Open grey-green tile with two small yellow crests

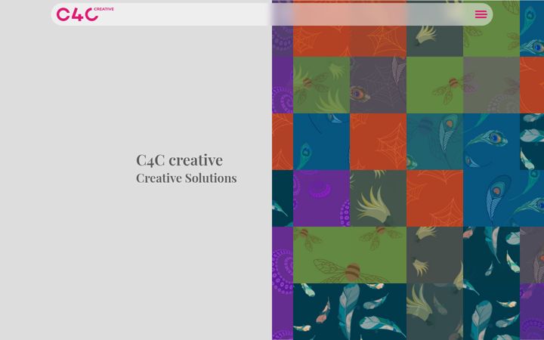click(x=434, y=255)
